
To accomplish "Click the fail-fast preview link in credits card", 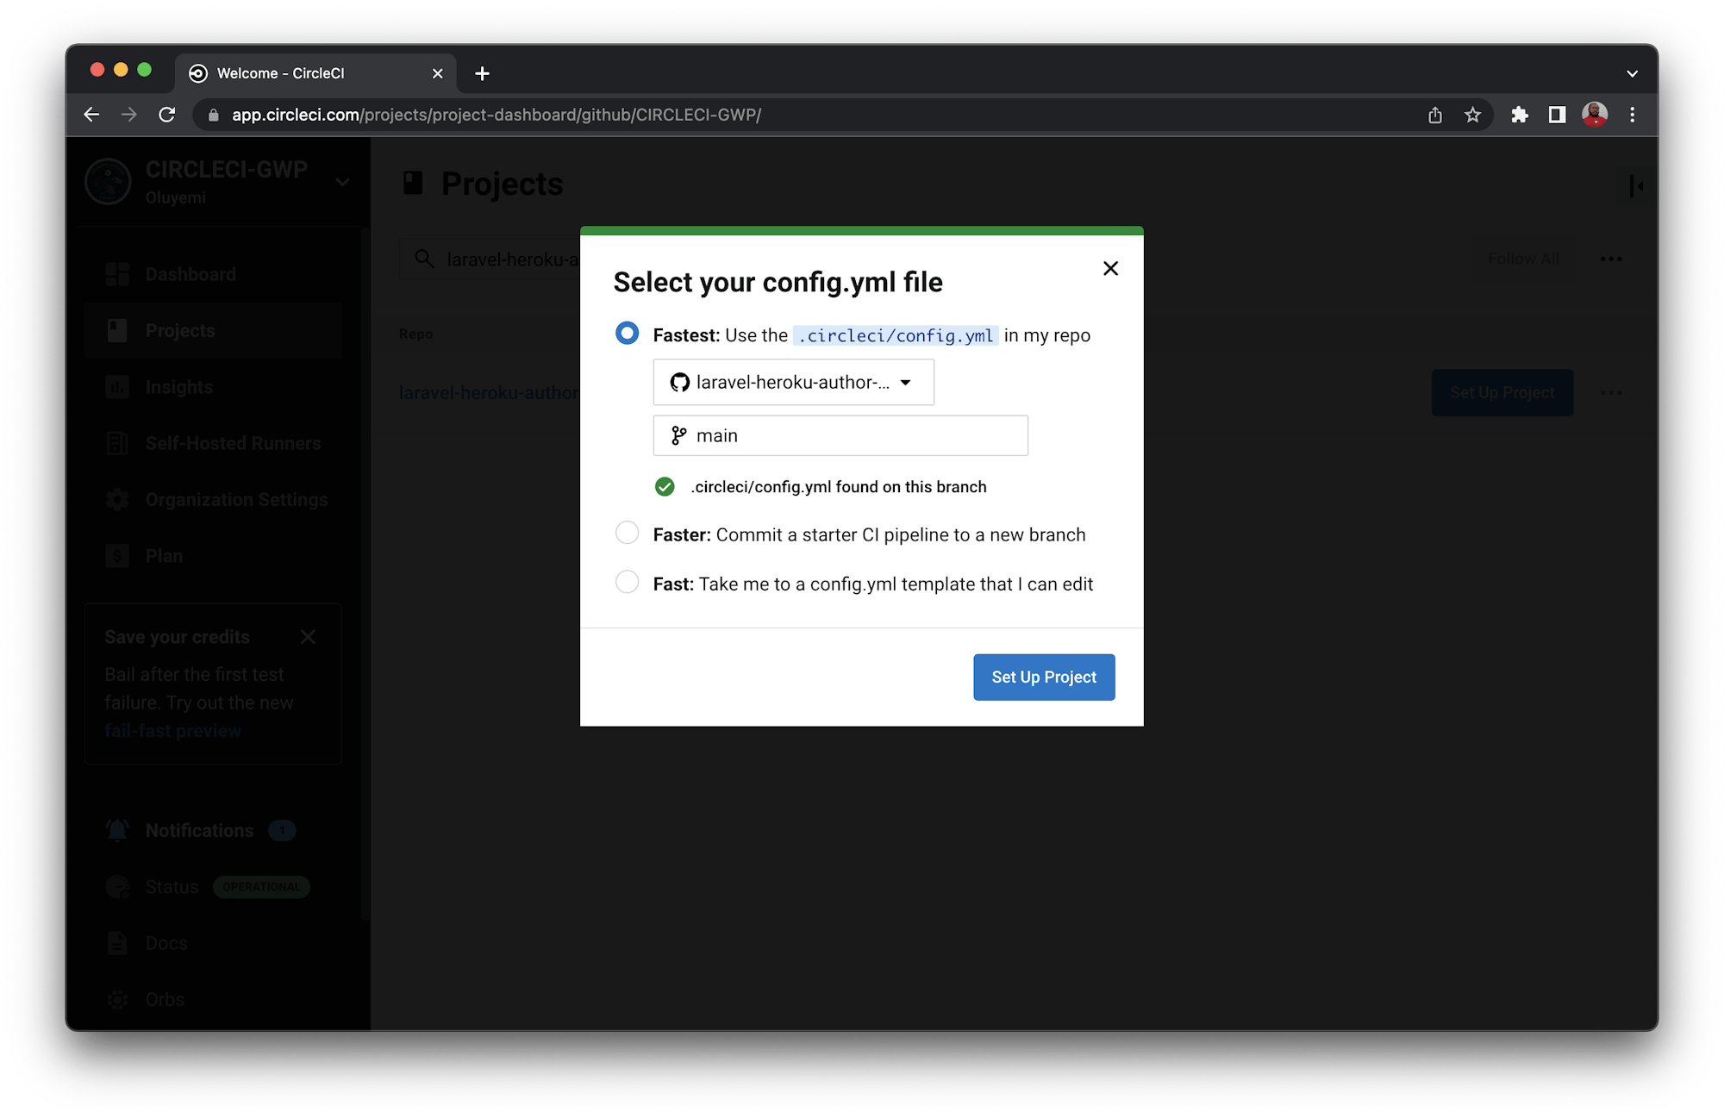I will [x=172, y=730].
